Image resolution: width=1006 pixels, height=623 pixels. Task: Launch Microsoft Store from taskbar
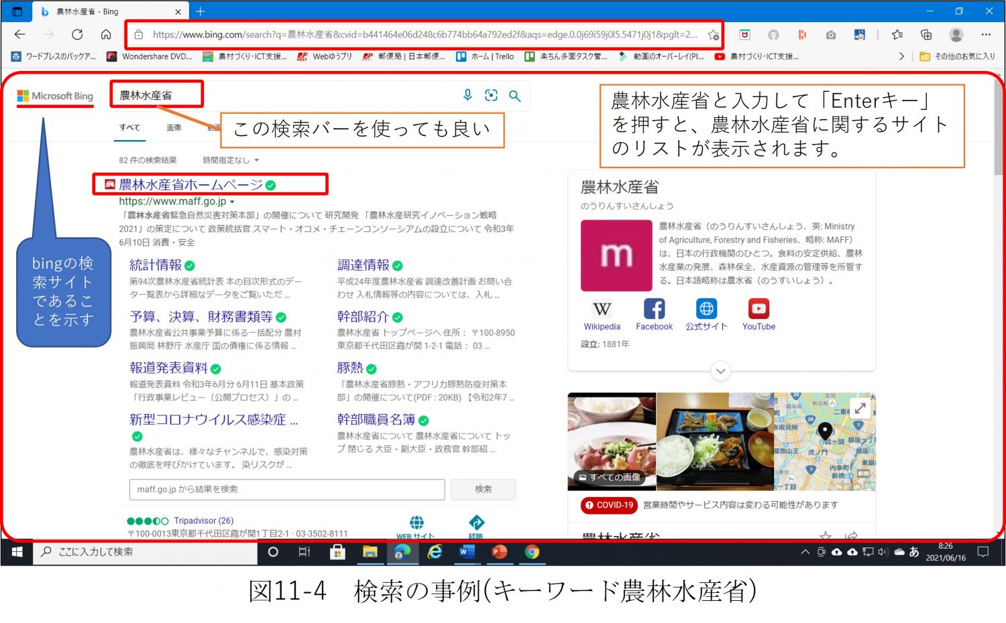pos(337,552)
